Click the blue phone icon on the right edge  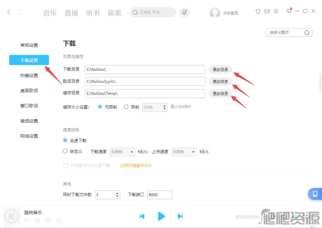pyautogui.click(x=315, y=194)
